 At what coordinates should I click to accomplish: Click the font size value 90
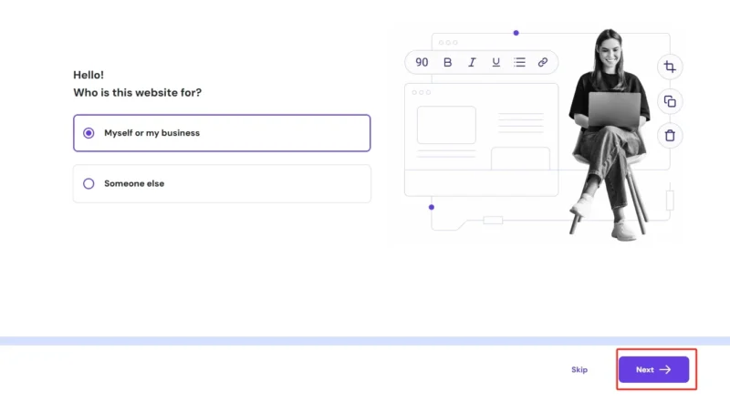point(422,62)
